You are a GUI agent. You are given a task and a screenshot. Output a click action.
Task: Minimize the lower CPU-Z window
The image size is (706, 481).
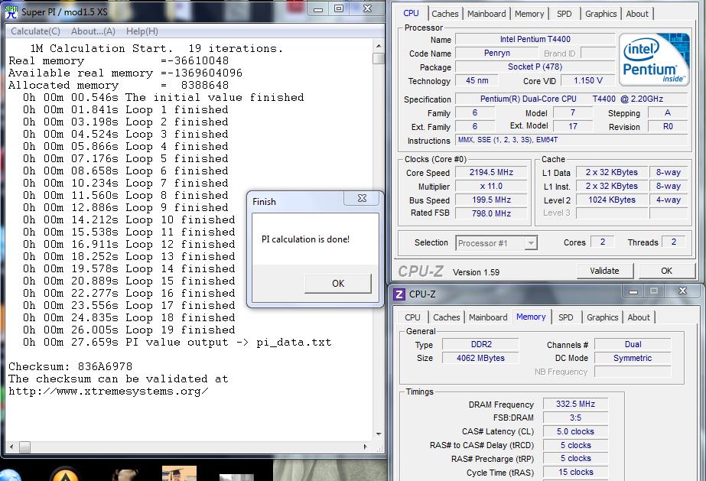pos(633,291)
